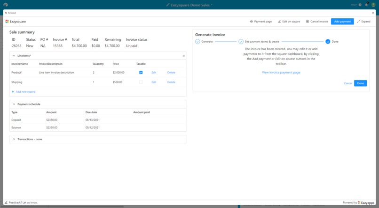Open notifications bell
This screenshot has width=379, height=208.
367,5
